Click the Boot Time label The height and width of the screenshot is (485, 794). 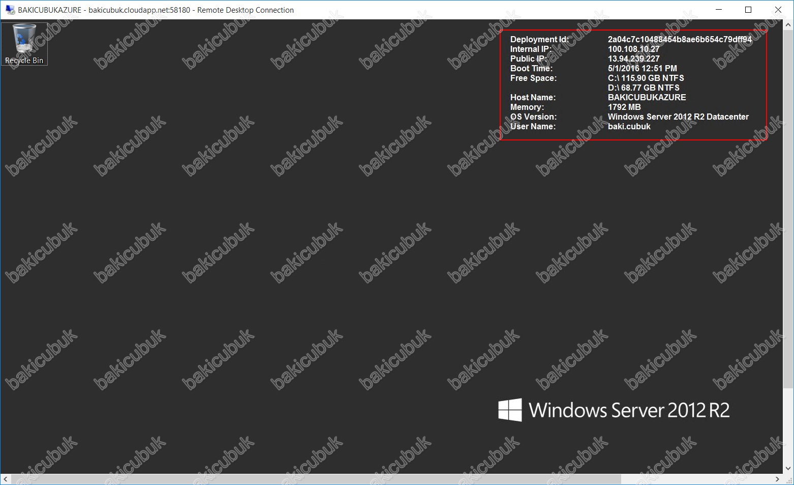point(531,68)
